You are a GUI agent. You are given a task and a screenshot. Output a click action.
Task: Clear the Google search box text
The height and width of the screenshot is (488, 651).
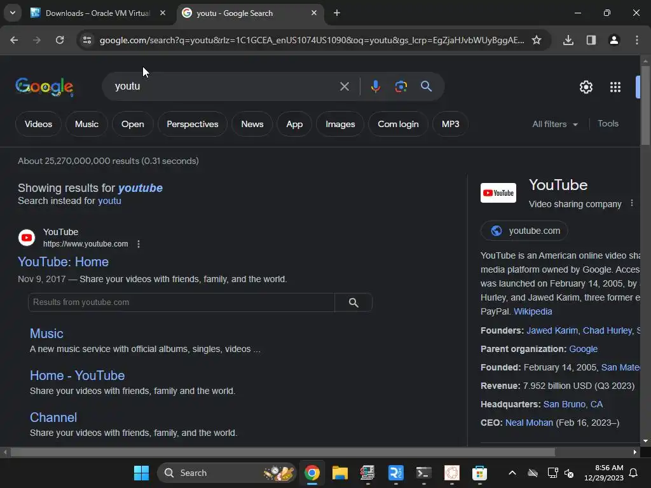coord(344,86)
